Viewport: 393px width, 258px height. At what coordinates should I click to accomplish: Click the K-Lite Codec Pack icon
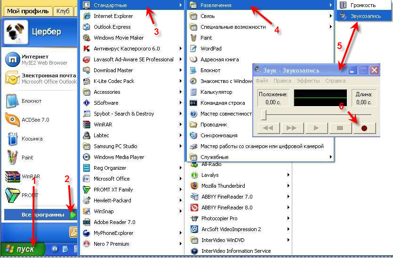click(x=87, y=81)
